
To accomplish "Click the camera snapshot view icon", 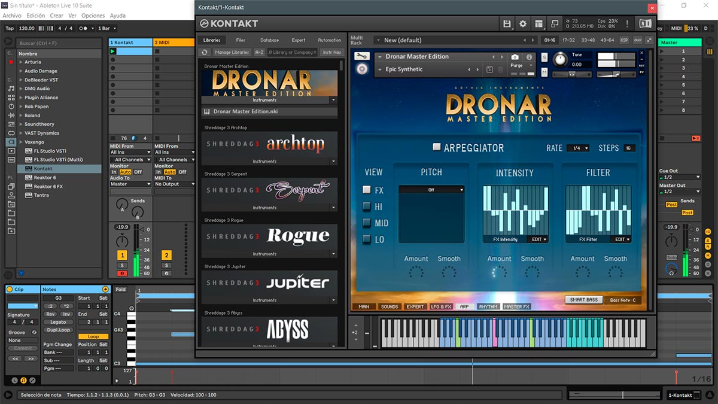I will pos(515,57).
